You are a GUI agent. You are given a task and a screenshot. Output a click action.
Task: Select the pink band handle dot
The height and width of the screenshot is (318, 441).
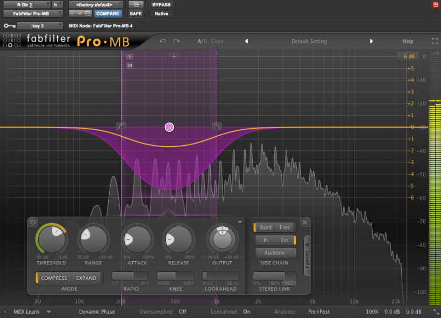[x=169, y=127]
